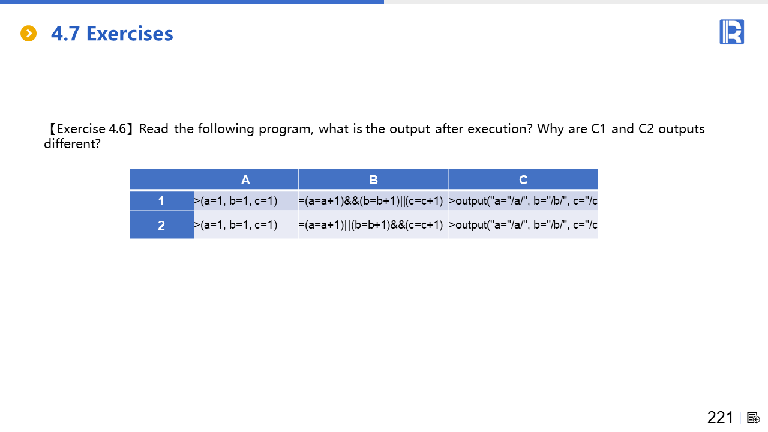Click the gray unfilled part of progress bar
The height and width of the screenshot is (432, 768).
click(x=576, y=2)
